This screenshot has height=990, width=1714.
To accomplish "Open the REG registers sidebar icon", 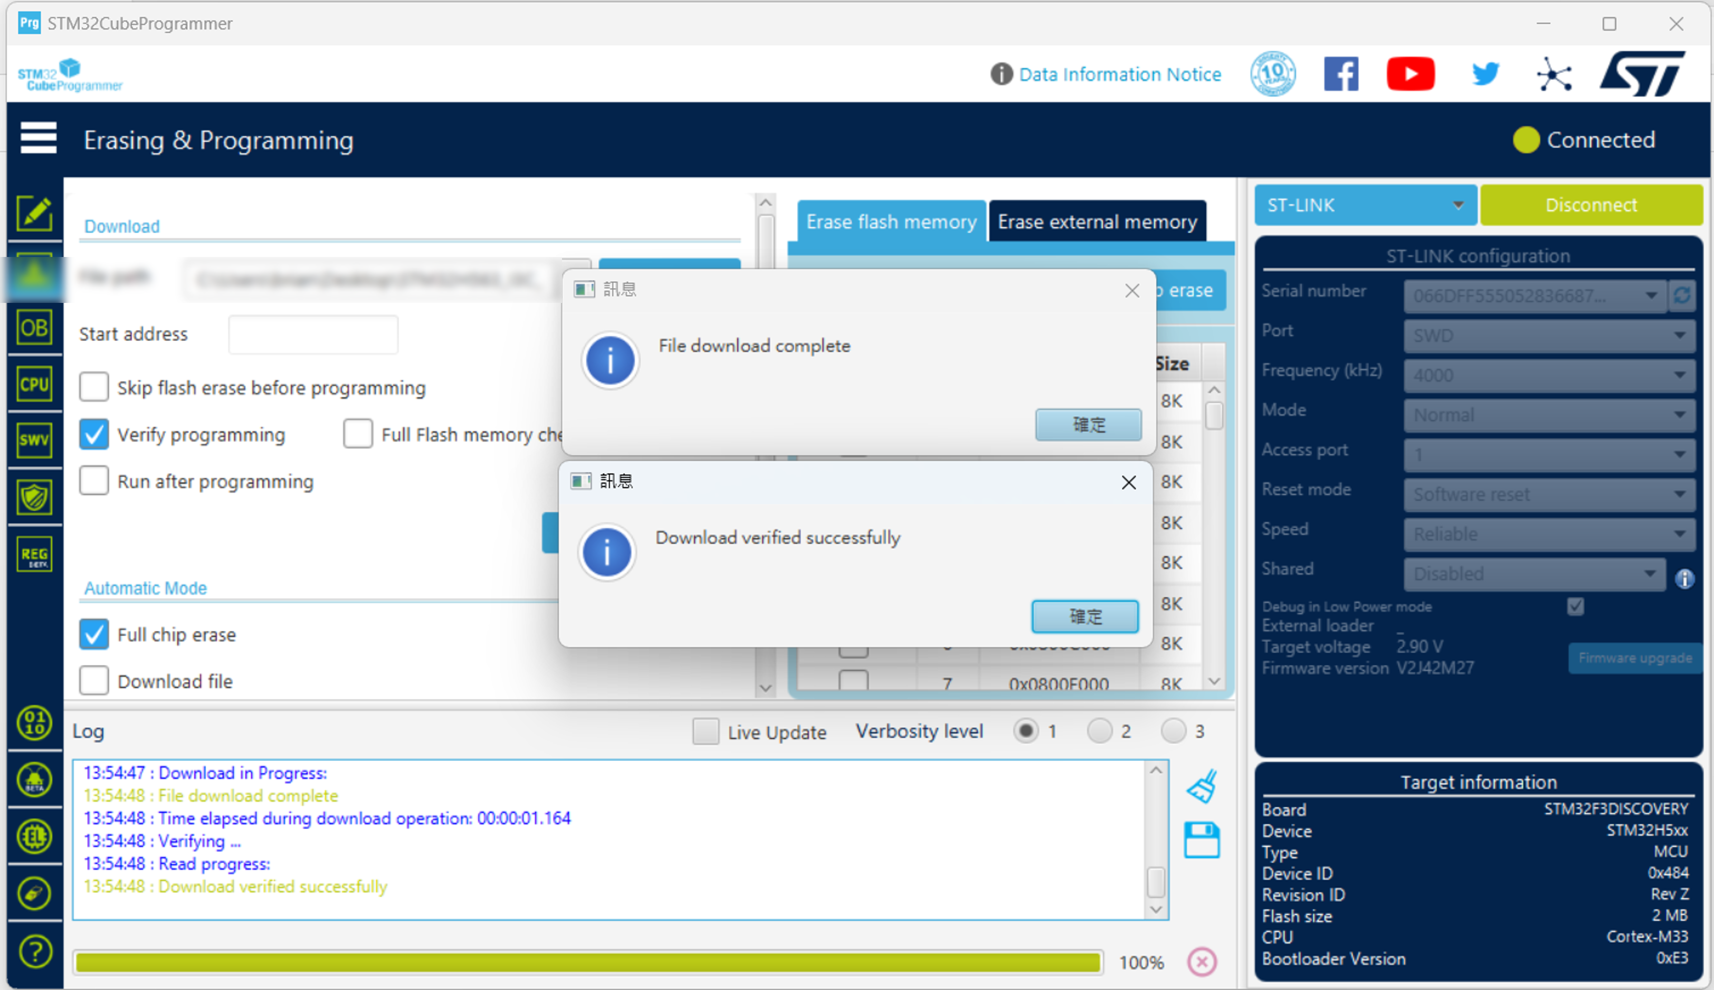I will tap(34, 554).
